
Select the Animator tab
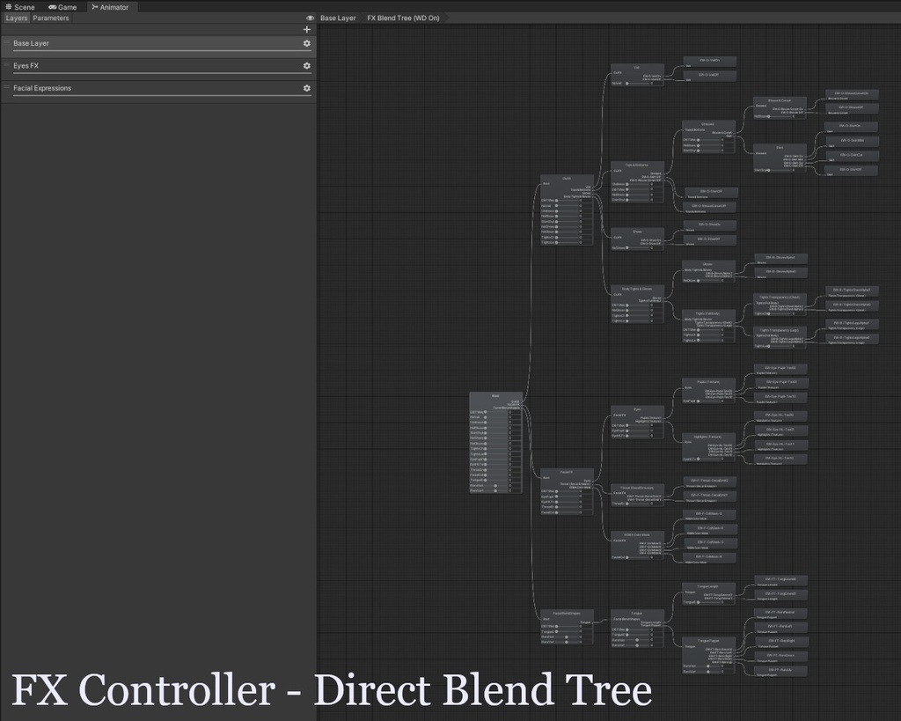pyautogui.click(x=110, y=7)
